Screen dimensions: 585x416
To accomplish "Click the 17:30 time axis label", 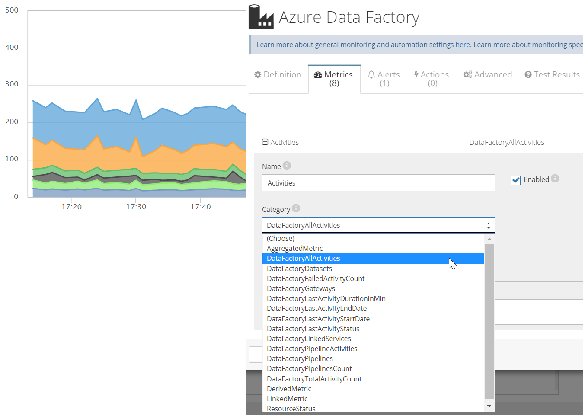I will (x=136, y=207).
